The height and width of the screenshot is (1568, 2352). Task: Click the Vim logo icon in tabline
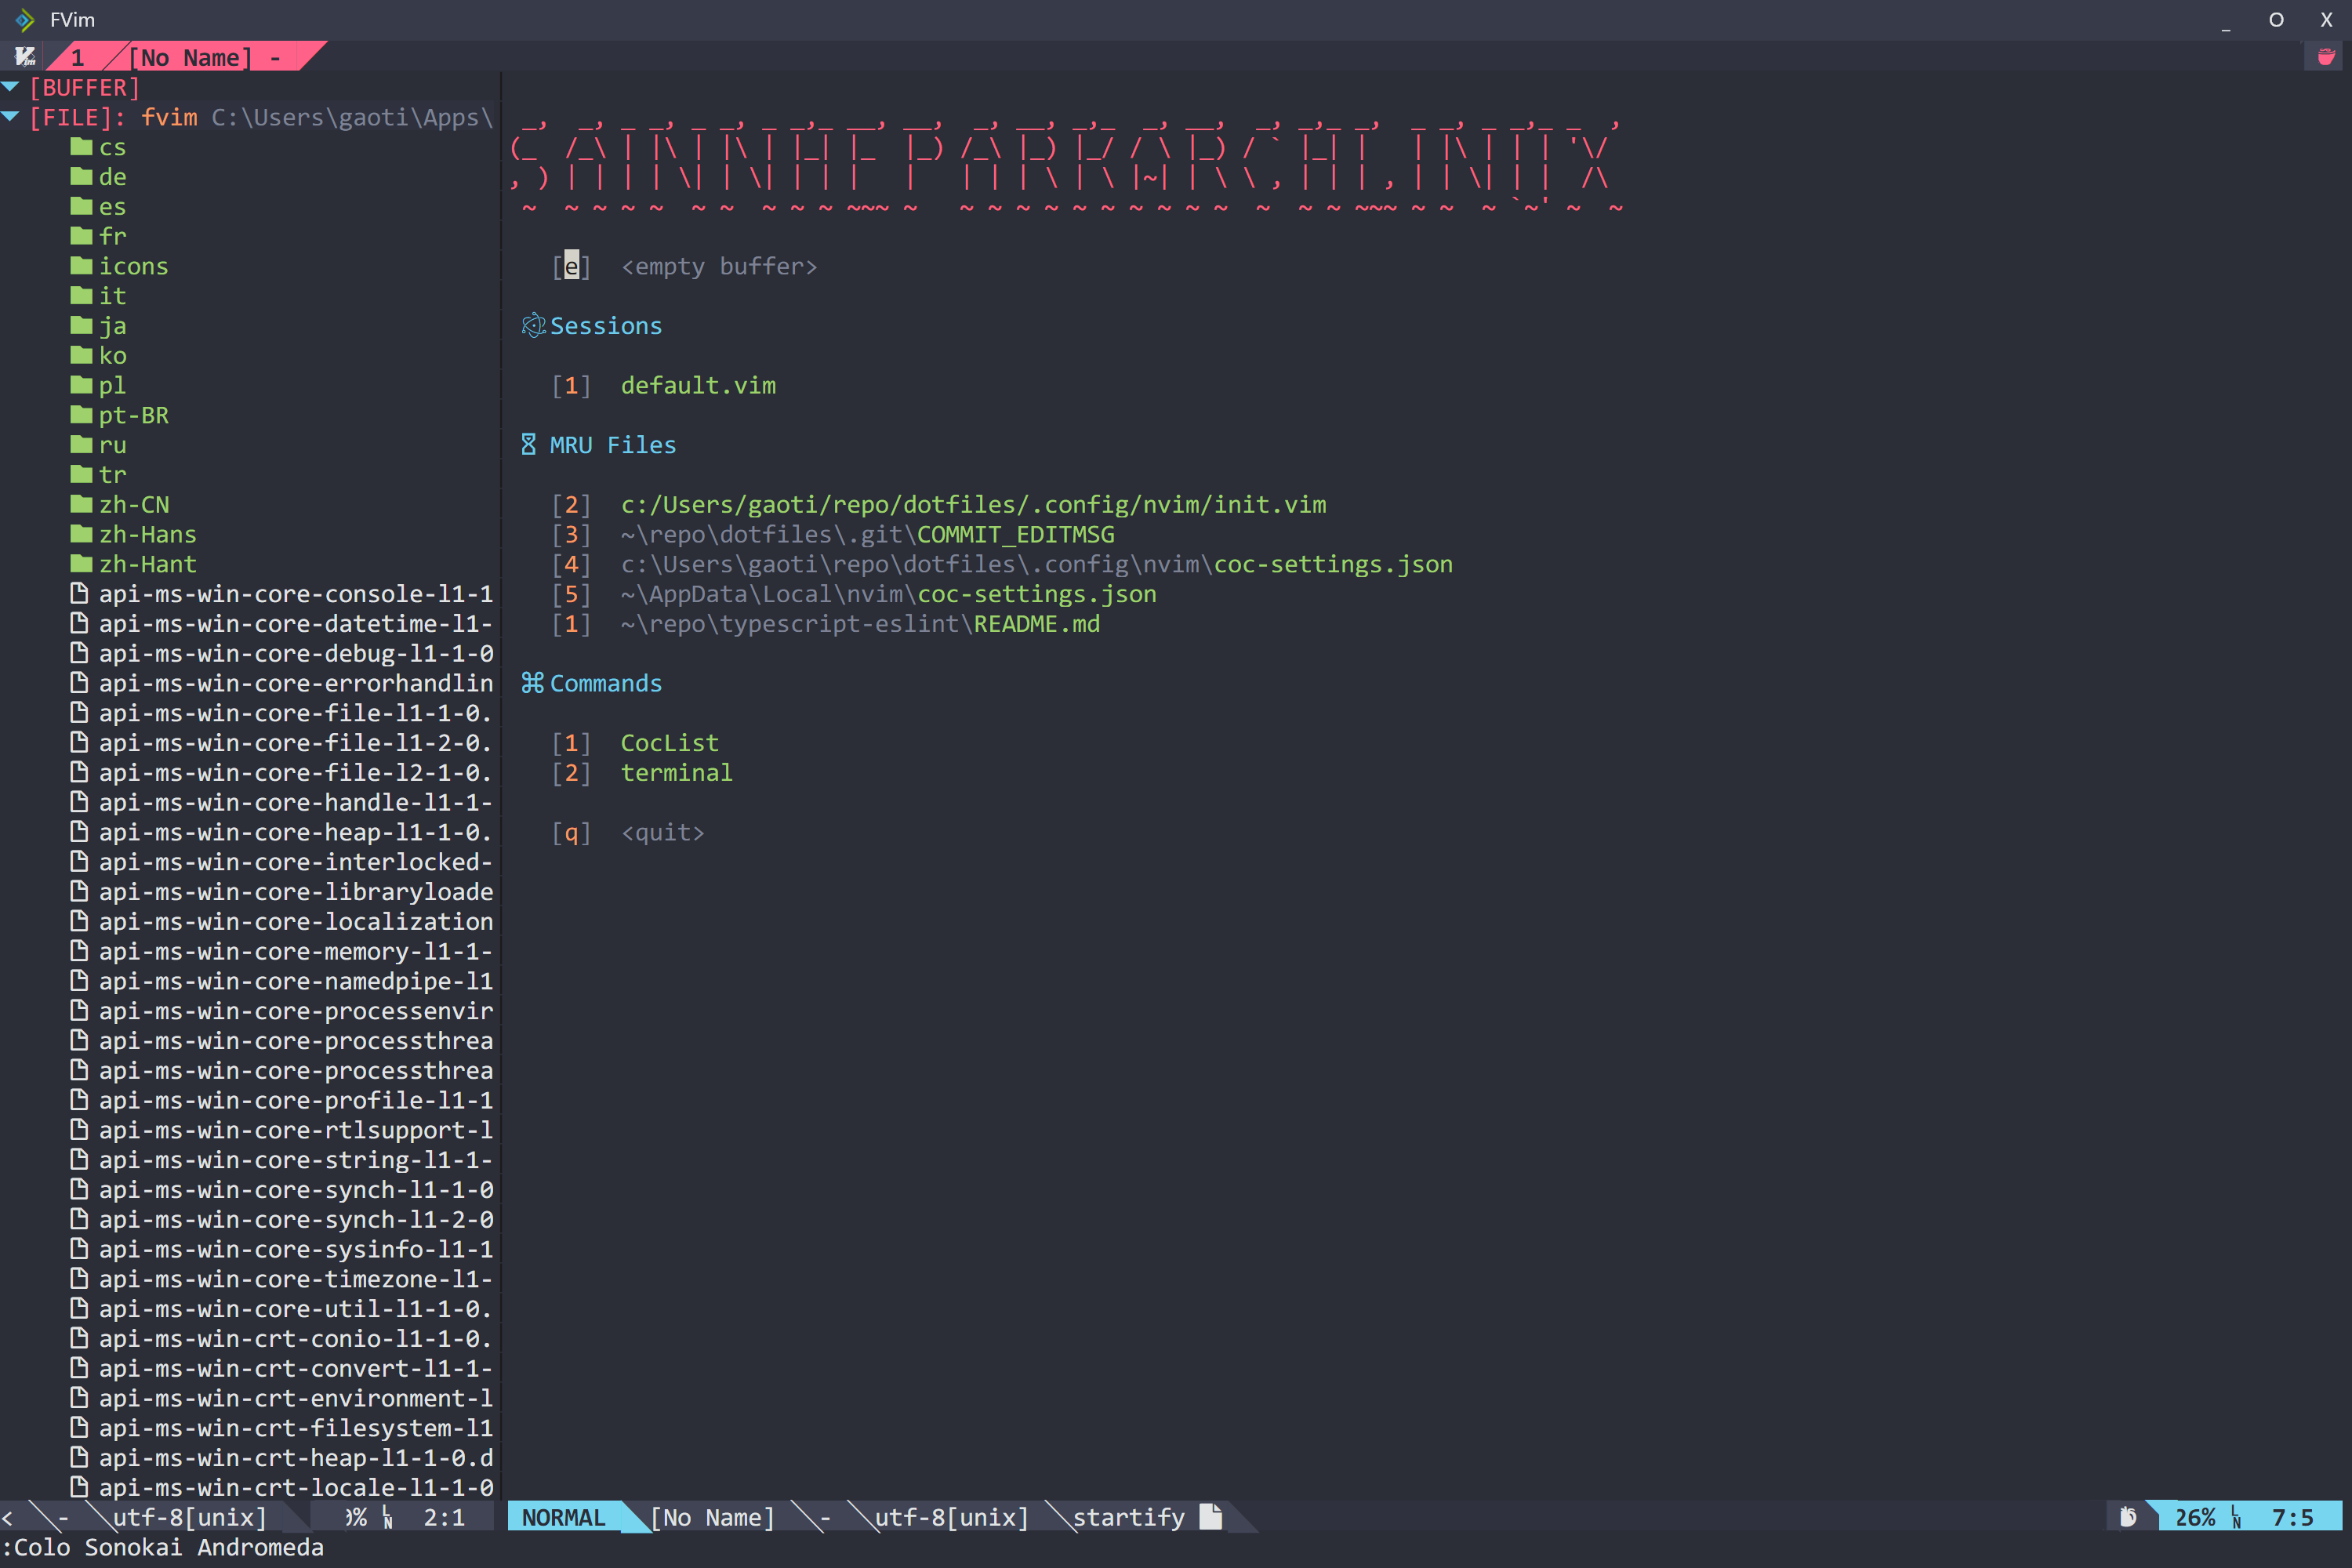click(x=25, y=57)
